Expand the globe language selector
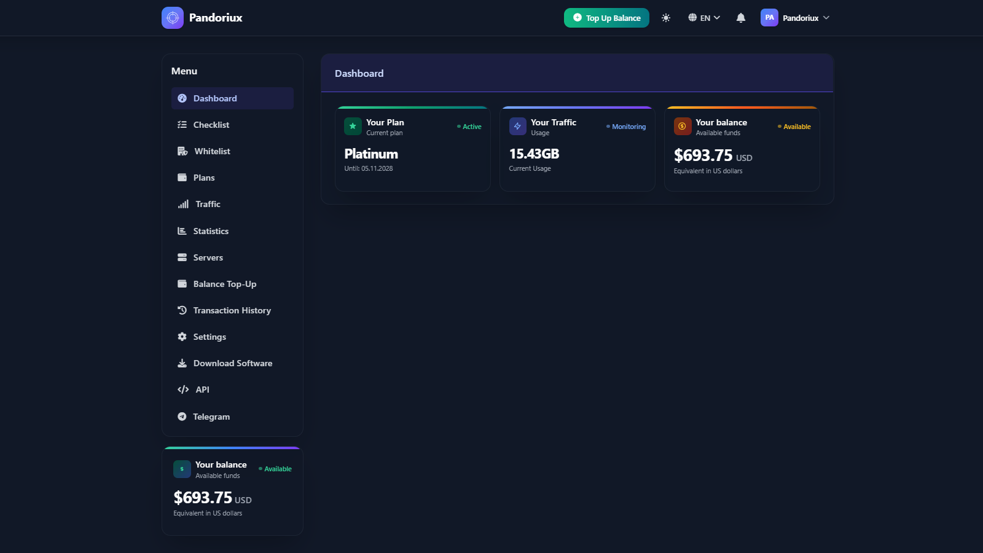The height and width of the screenshot is (553, 983). [692, 18]
